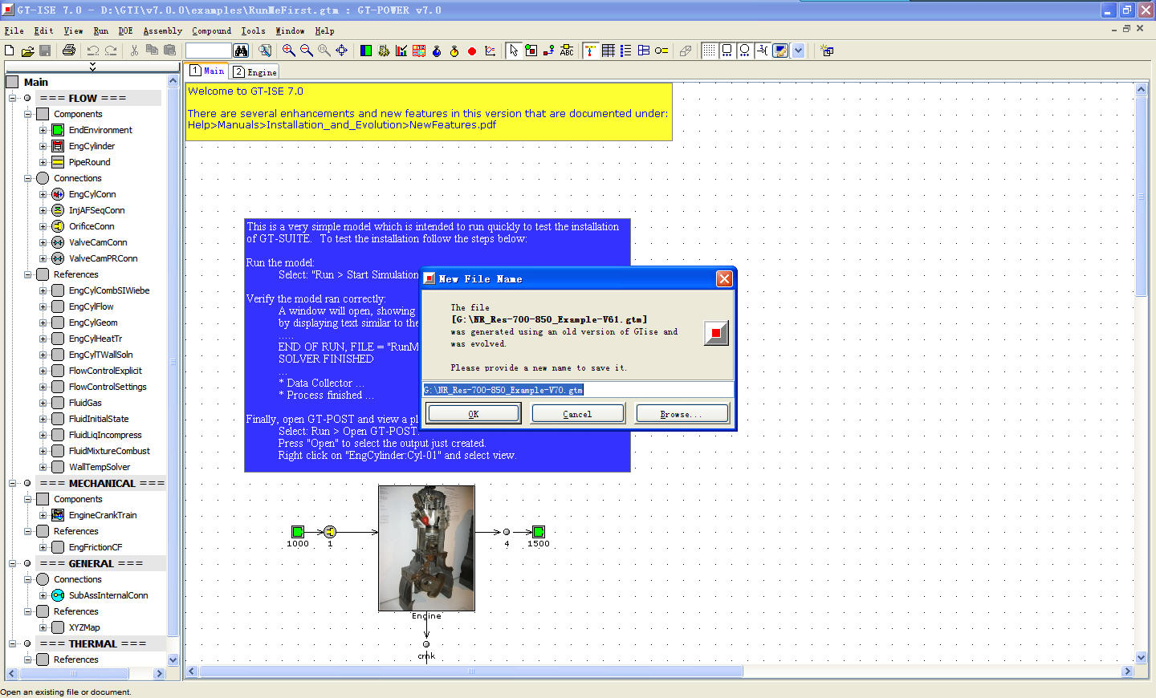The width and height of the screenshot is (1156, 698).
Task: Click the fit-to-window crosshair zoom icon
Action: point(342,51)
